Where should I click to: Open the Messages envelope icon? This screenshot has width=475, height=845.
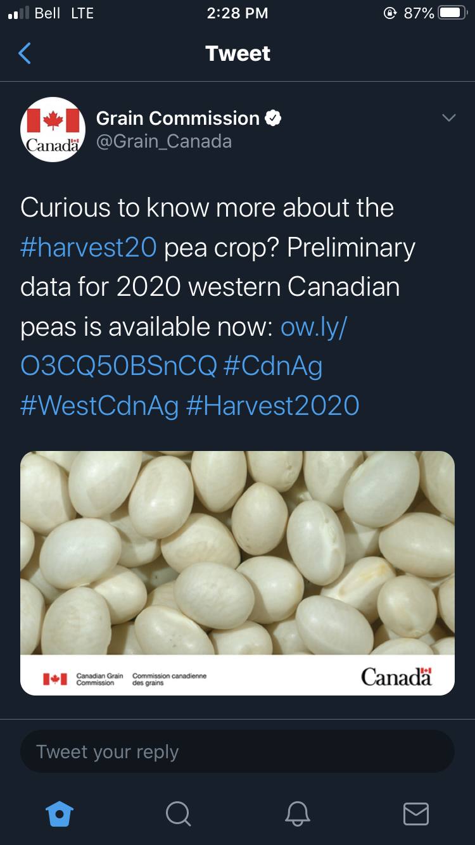(x=416, y=813)
